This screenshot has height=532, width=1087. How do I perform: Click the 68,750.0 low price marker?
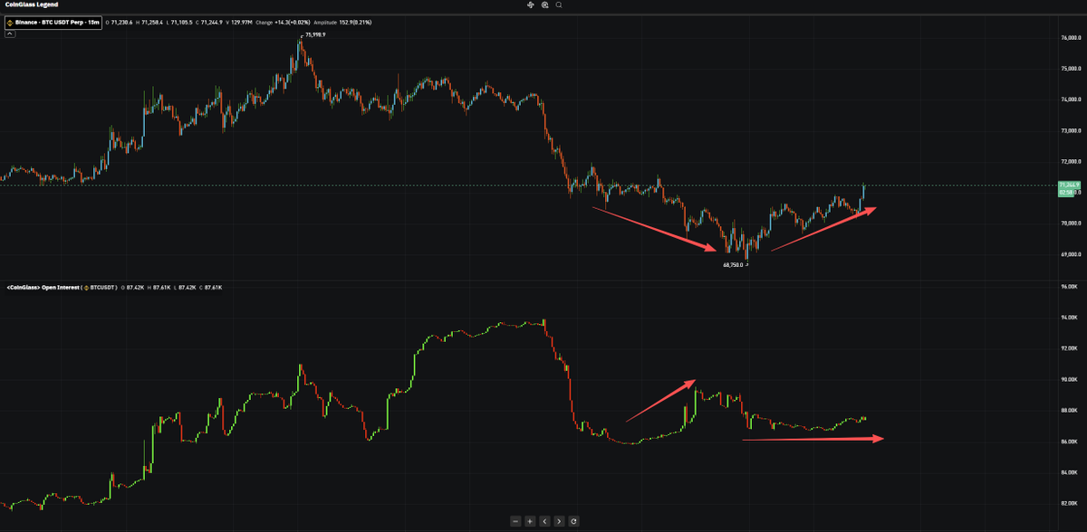tap(733, 265)
